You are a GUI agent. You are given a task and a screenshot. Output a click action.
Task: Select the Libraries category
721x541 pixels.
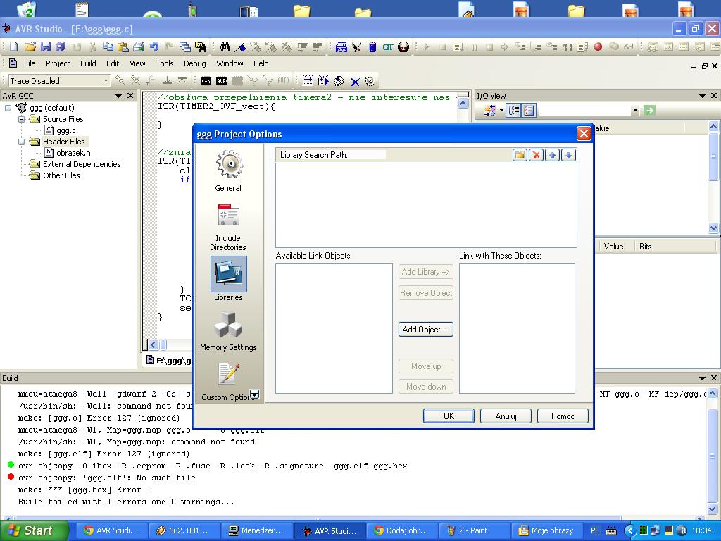click(229, 279)
